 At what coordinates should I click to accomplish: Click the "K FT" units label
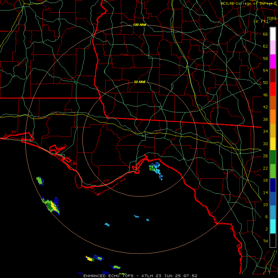261,21
